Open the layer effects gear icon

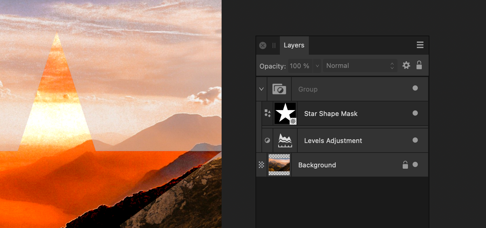[x=406, y=65]
